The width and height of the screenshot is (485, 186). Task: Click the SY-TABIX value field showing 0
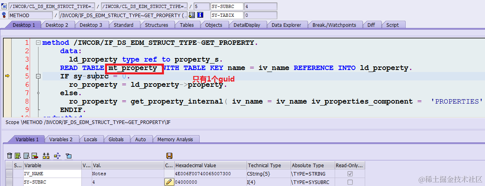pyautogui.click(x=260, y=15)
